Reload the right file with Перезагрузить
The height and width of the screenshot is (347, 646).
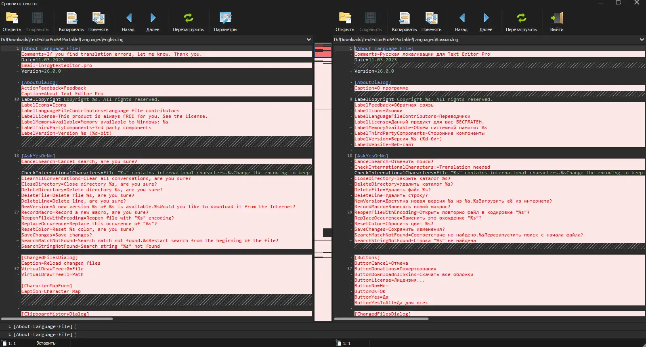(x=521, y=19)
